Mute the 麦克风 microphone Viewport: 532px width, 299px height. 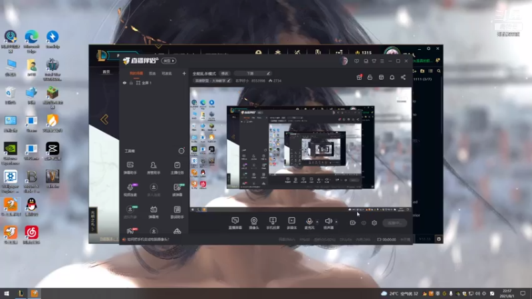[x=309, y=223]
